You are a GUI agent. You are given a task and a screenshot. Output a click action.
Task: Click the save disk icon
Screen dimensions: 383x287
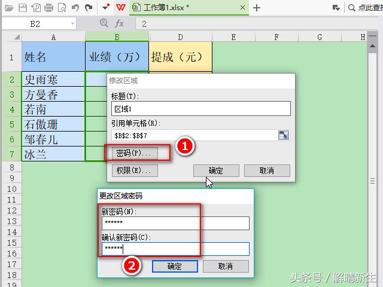(23, 8)
